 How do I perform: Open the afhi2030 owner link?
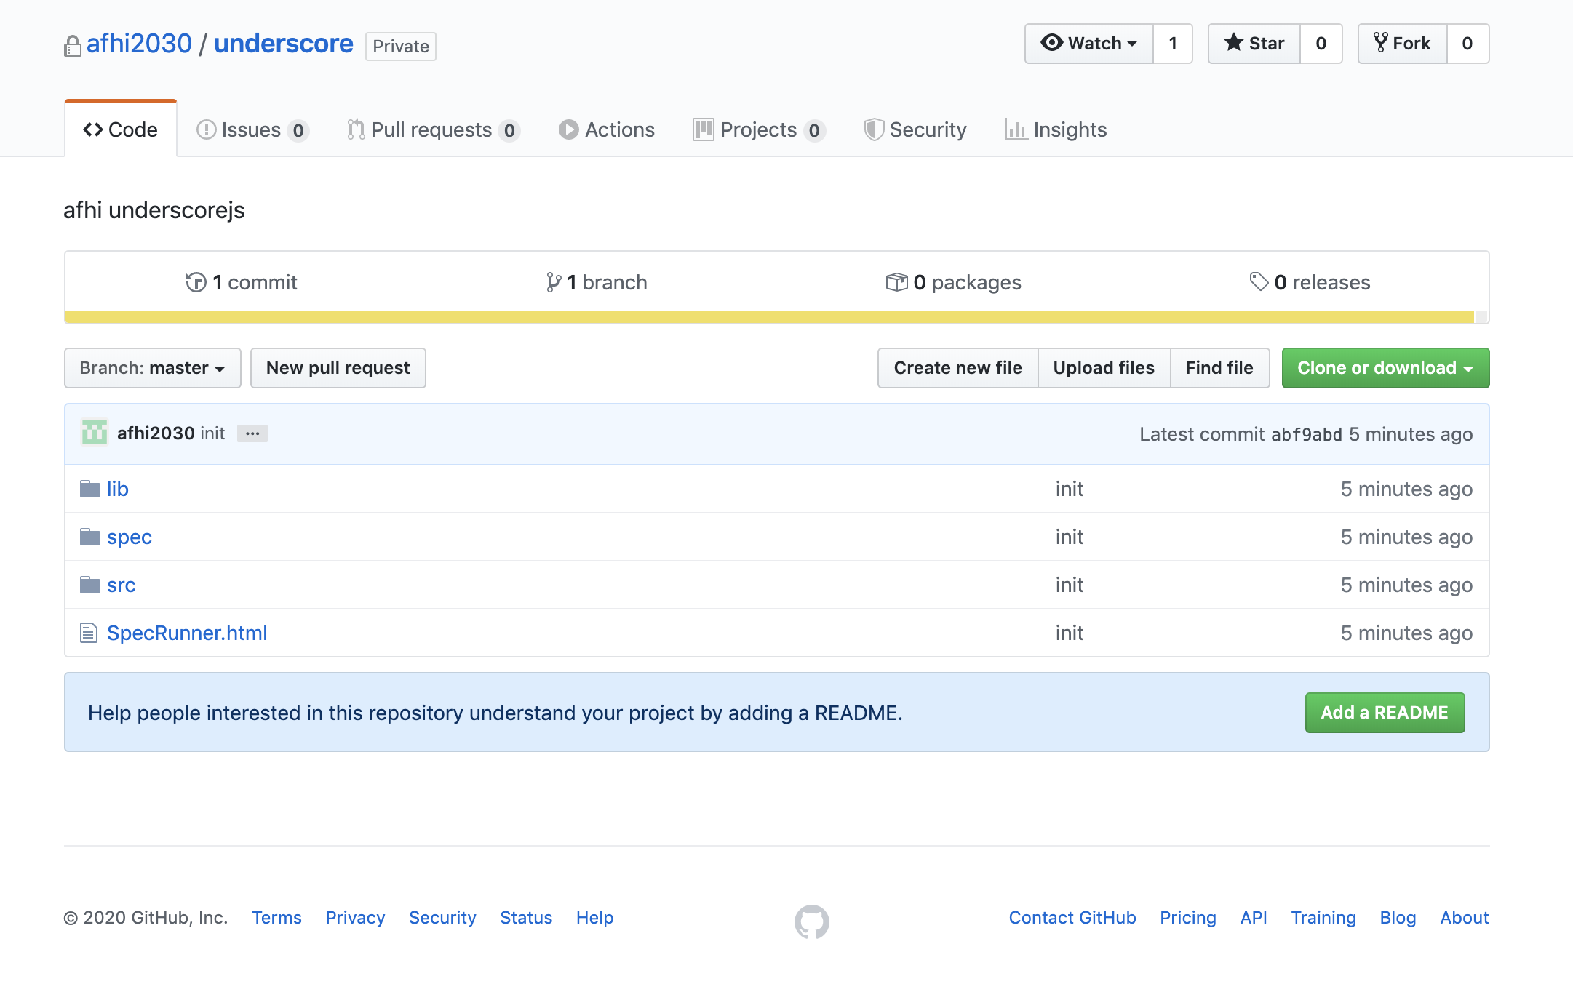click(x=139, y=44)
